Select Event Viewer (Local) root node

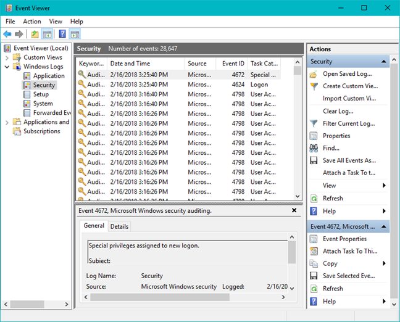pyautogui.click(x=41, y=48)
